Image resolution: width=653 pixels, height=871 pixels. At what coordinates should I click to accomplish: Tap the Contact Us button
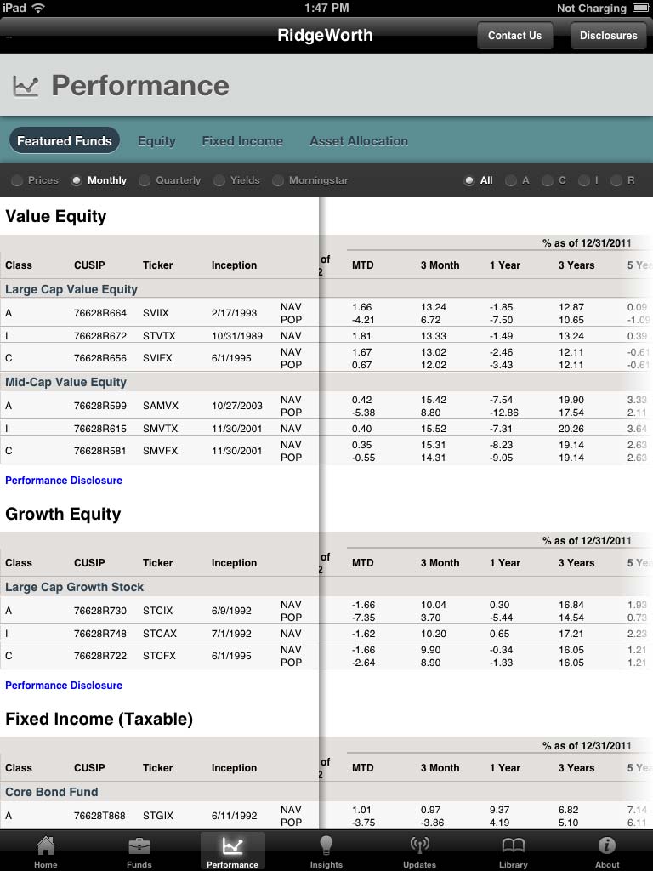514,36
